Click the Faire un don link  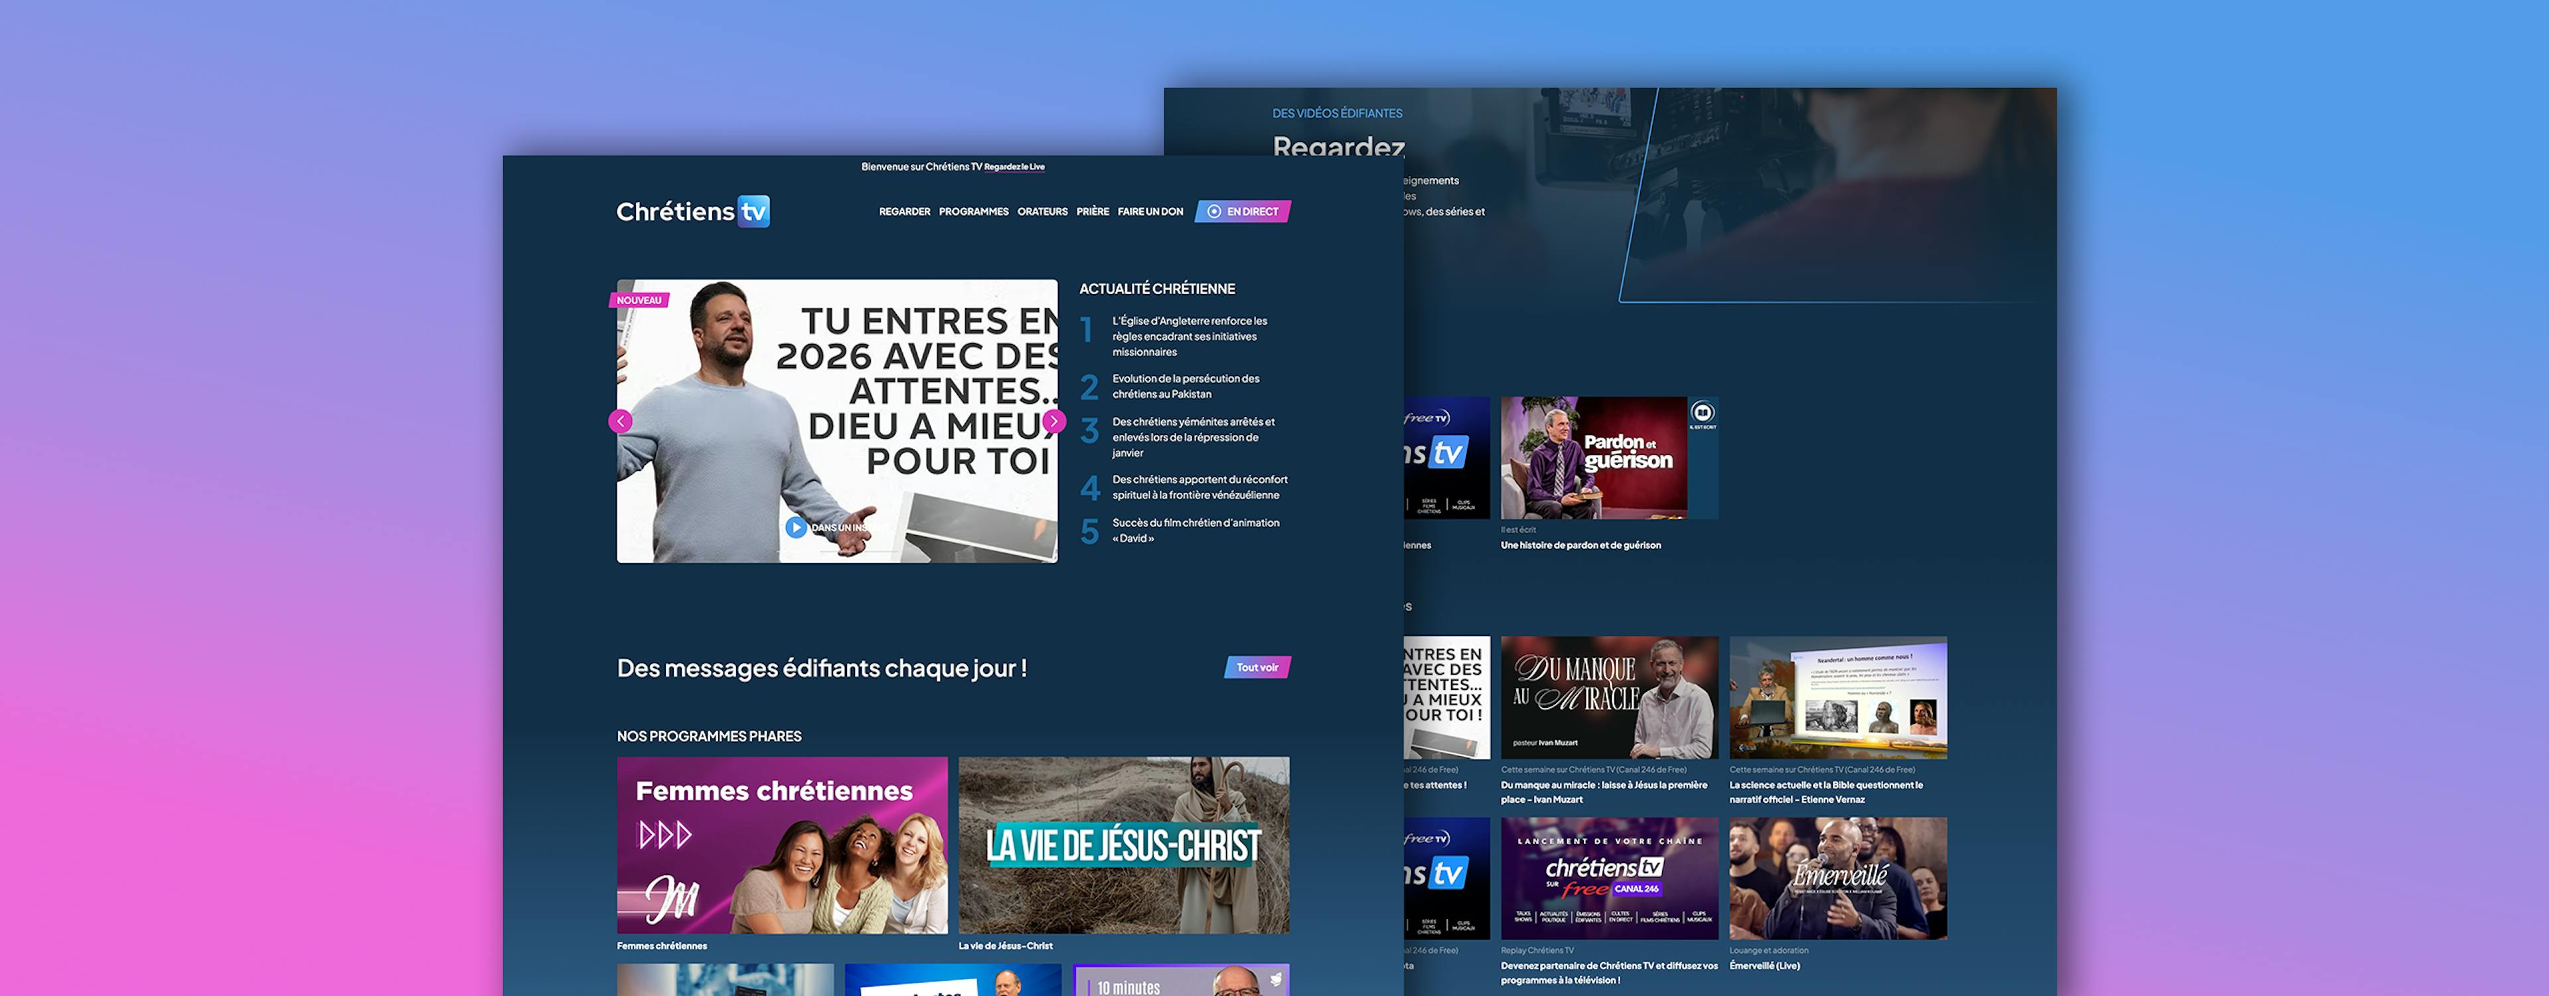tap(1150, 212)
